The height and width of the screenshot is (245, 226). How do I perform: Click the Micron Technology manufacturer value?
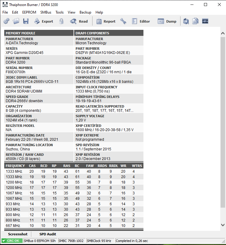tap(91, 43)
